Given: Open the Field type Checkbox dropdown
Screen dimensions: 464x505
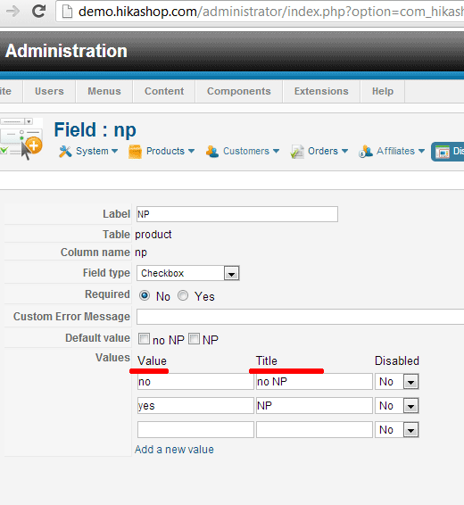Looking at the screenshot, I should point(187,273).
